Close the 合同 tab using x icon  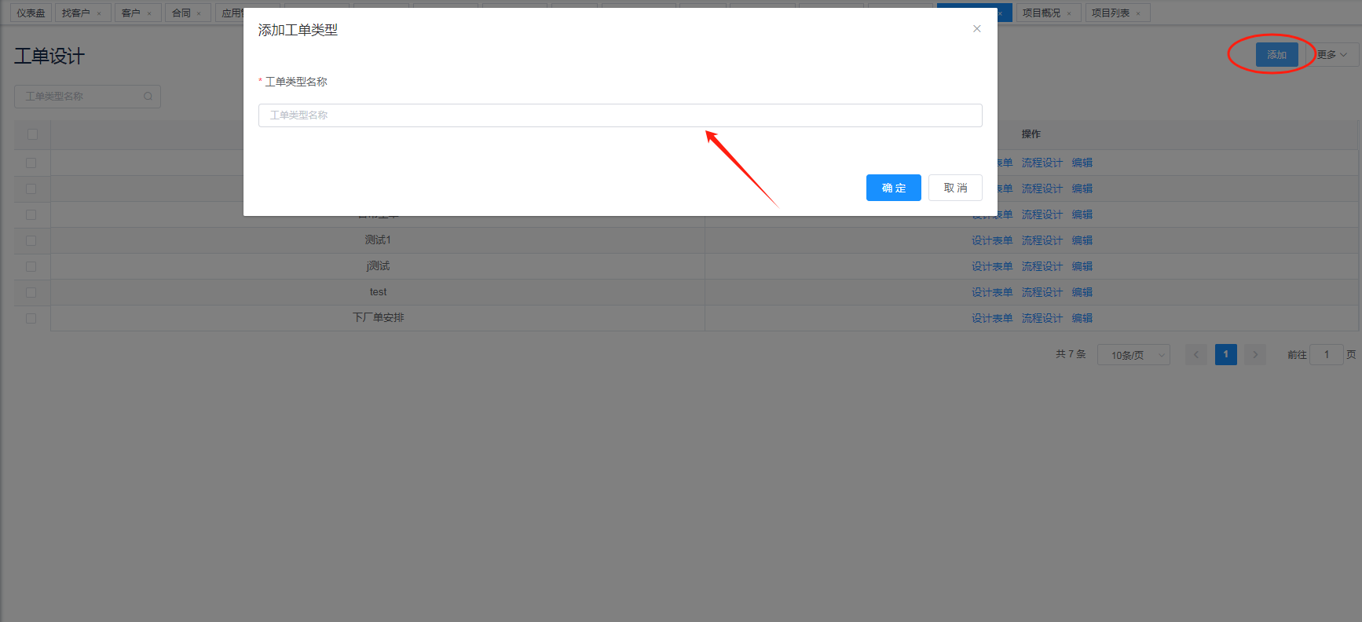(199, 13)
